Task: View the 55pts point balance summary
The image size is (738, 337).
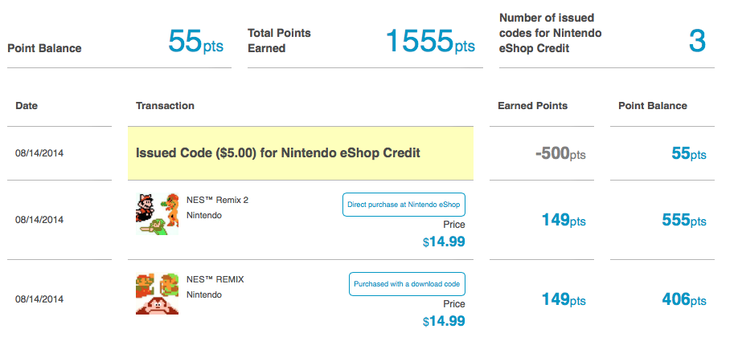Action: (195, 42)
